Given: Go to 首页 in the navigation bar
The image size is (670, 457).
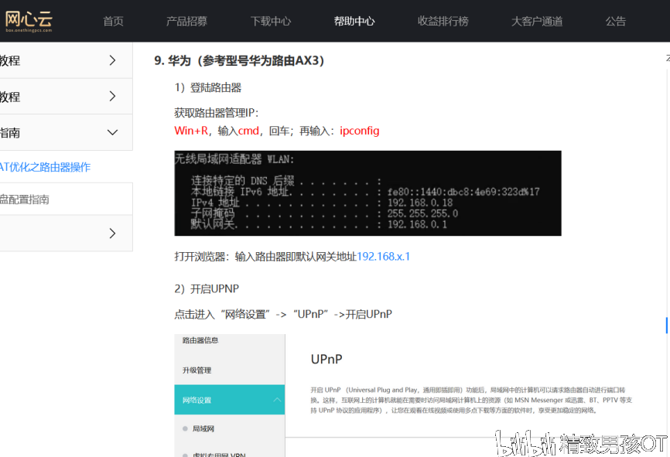Looking at the screenshot, I should 113,21.
